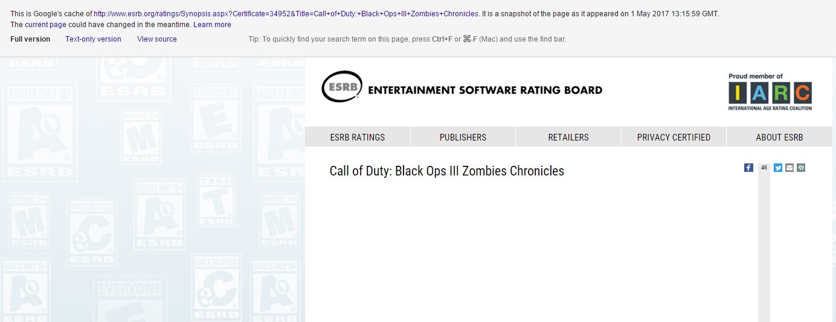836x322 pixels.
Task: Click the find bar tip text
Action: (407, 39)
